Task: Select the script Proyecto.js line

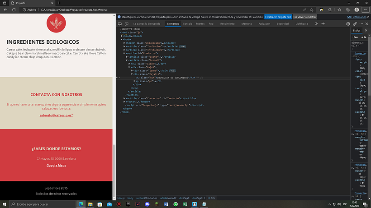Action: point(164,105)
